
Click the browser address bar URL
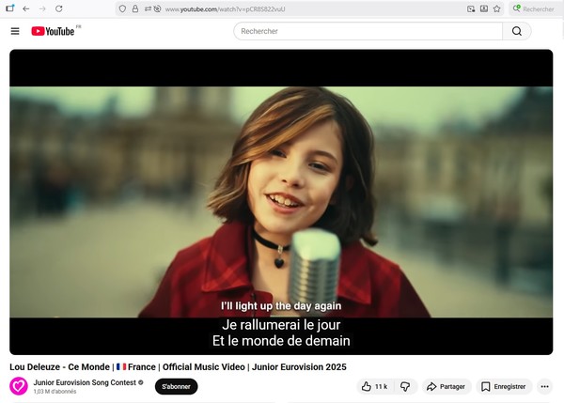click(282, 8)
